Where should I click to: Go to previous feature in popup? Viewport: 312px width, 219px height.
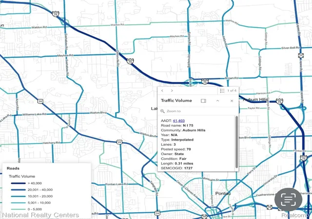tap(162, 91)
